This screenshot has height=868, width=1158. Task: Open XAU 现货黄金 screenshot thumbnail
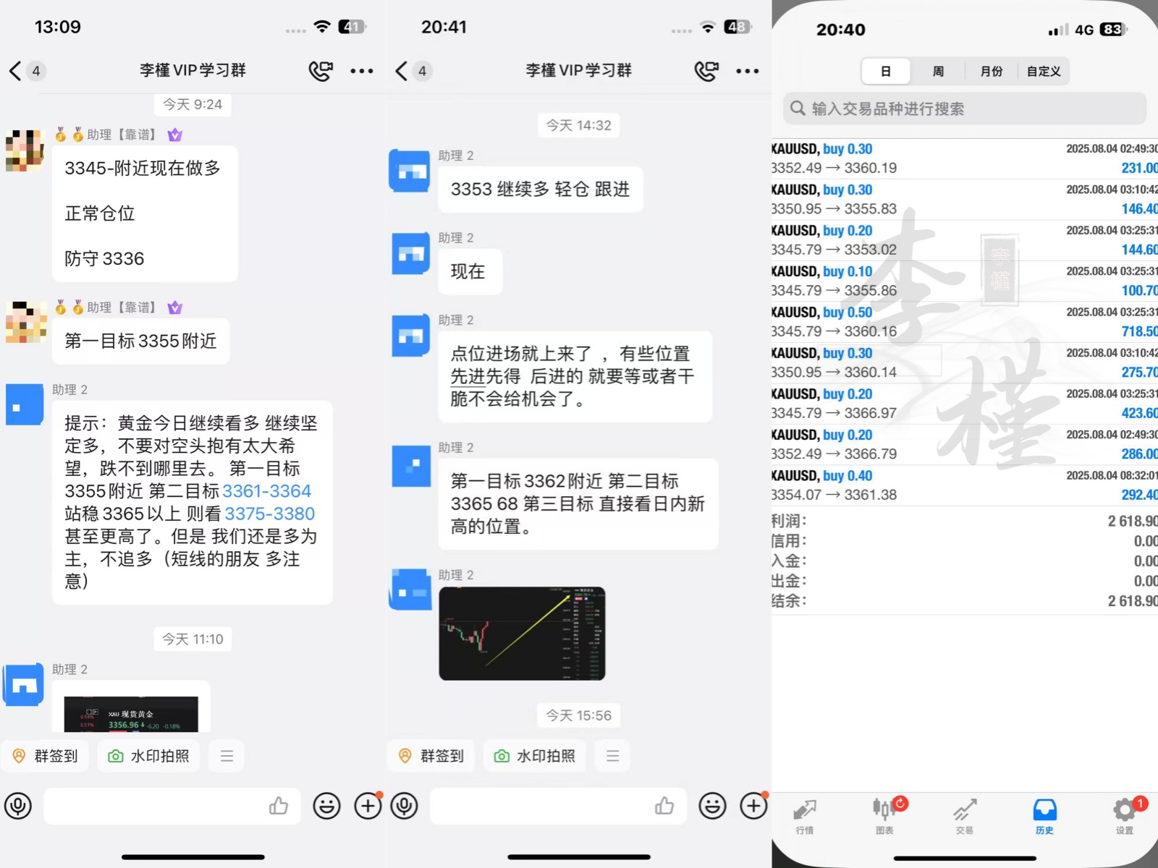pos(131,714)
